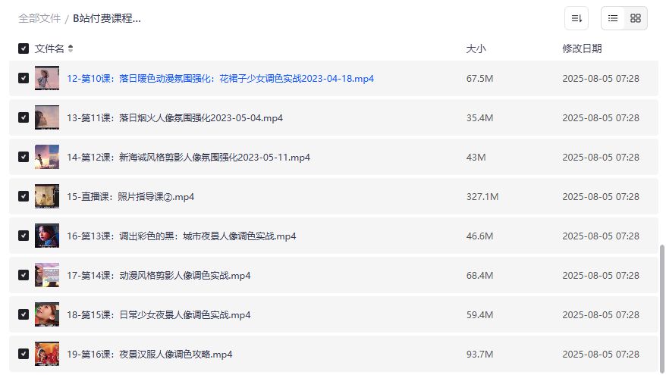Click thumbnail of 18-第15课 file

(47, 314)
